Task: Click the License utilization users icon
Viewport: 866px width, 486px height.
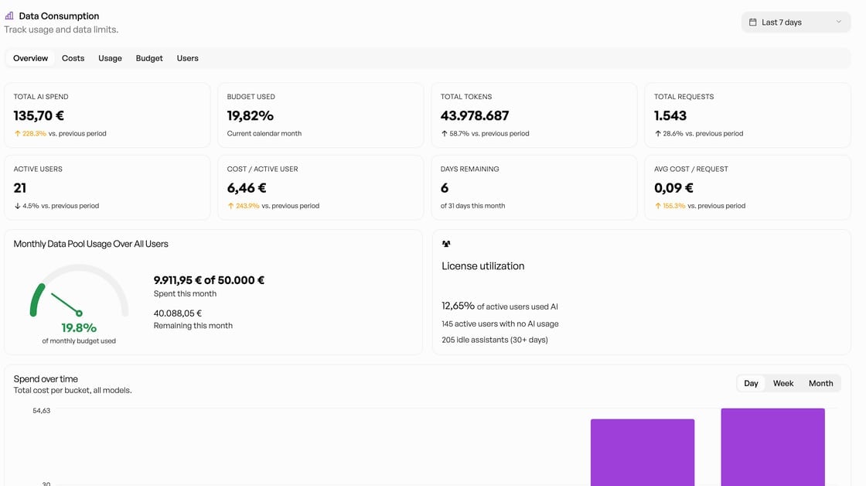Action: coord(446,244)
